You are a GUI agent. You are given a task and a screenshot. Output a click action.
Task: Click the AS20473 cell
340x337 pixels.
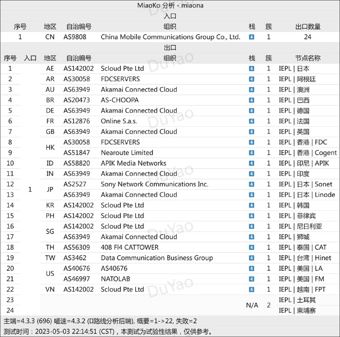click(76, 100)
